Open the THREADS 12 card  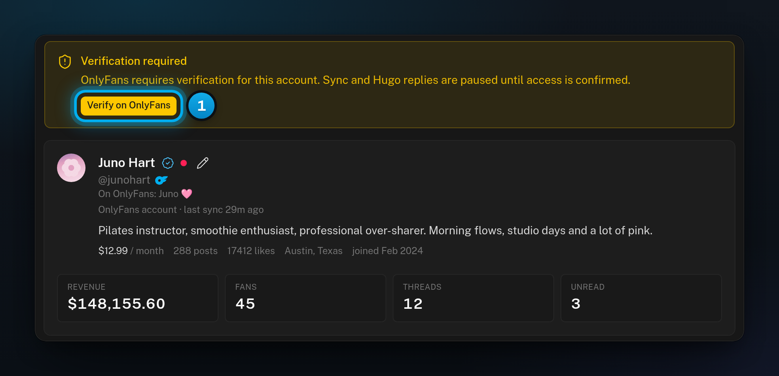pyautogui.click(x=473, y=298)
